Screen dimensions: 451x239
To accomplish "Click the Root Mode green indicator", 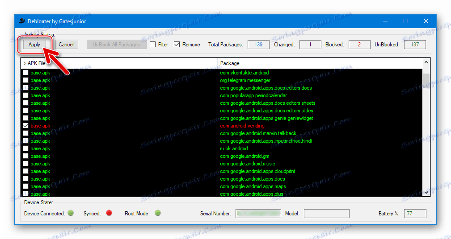I will tap(158, 213).
